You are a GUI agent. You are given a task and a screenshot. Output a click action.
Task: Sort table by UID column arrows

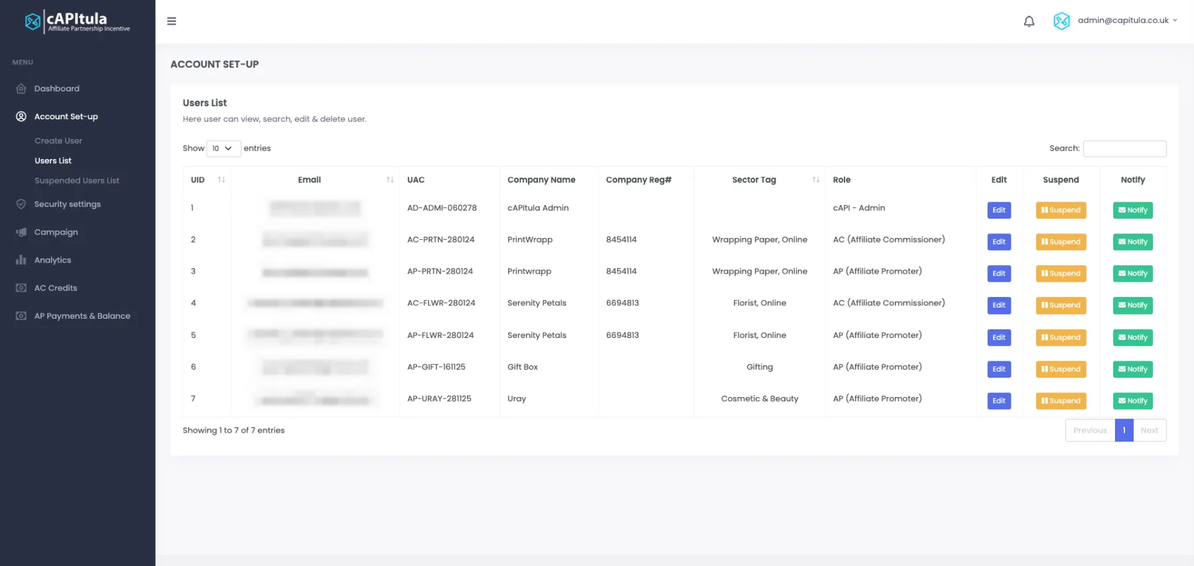222,180
